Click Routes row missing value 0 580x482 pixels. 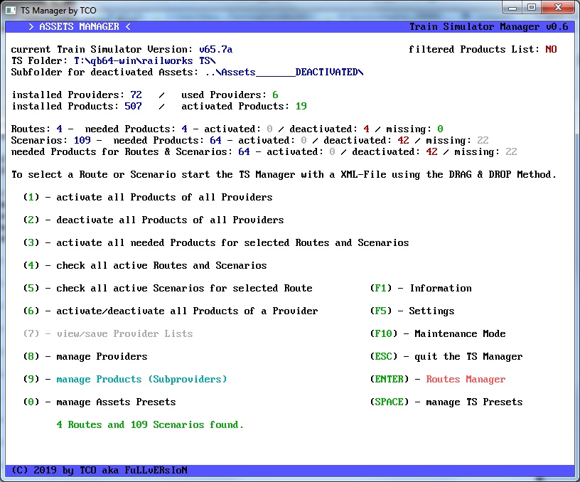point(440,129)
